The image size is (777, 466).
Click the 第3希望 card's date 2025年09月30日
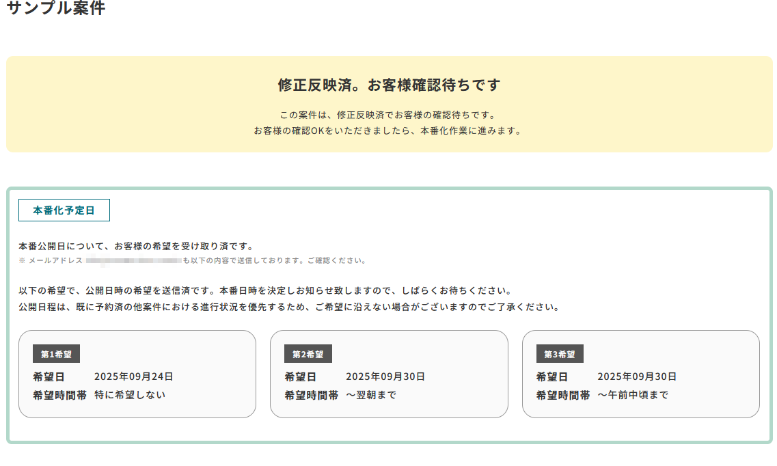point(637,376)
